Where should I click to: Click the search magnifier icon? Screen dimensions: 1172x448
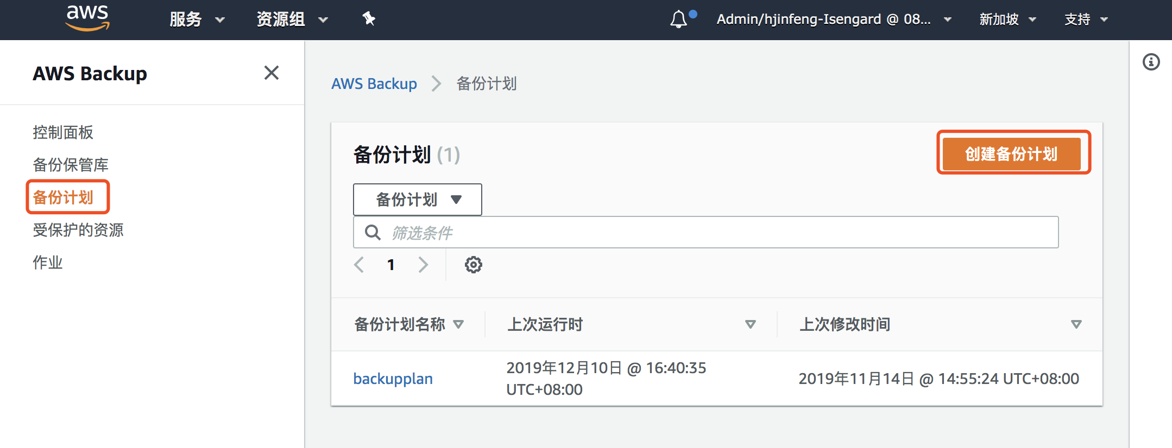pyautogui.click(x=373, y=233)
